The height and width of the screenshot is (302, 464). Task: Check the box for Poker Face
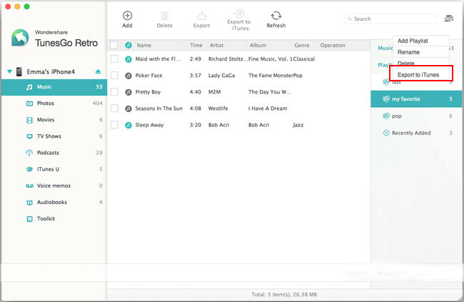click(x=114, y=76)
